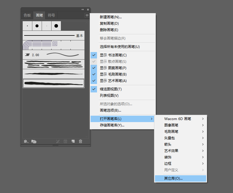Expand the 装饰 library submenu
Screen dimensions: 233x193
click(181, 157)
